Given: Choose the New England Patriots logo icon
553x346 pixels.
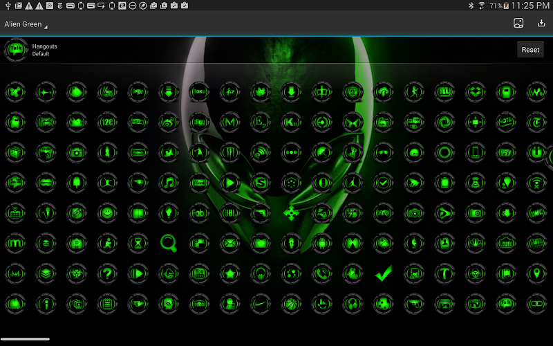Looking at the screenshot, I should tap(138, 183).
